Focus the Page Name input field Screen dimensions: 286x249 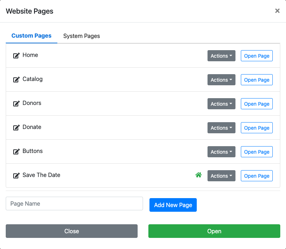[74, 203]
